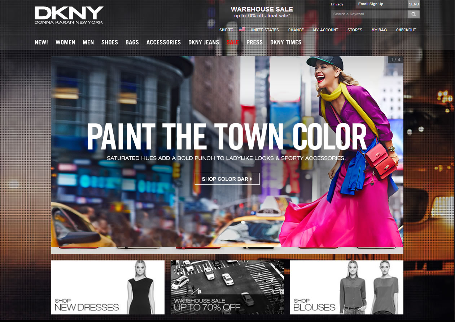
Task: Click the 1 / 4 slide counter
Action: [395, 60]
